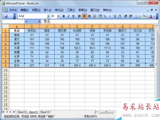Switch to Sheet2 tab

click(x=33, y=112)
